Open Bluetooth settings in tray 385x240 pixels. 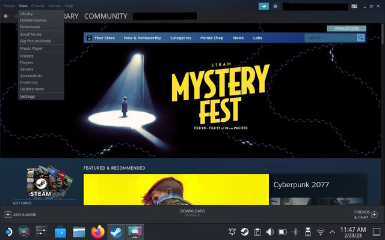point(295,232)
